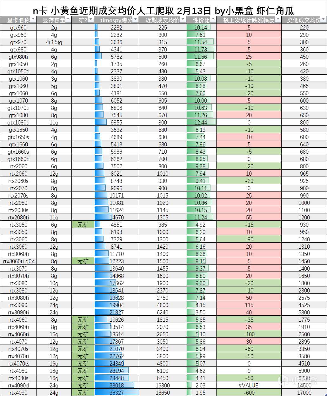Select the average price 18650 cell
This screenshot has height=396, width=327.
pos(163,393)
